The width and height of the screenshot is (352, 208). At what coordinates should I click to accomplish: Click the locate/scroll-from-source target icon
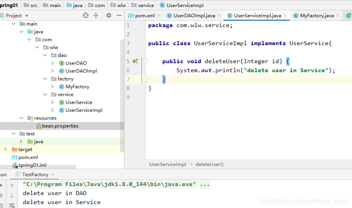click(x=86, y=15)
